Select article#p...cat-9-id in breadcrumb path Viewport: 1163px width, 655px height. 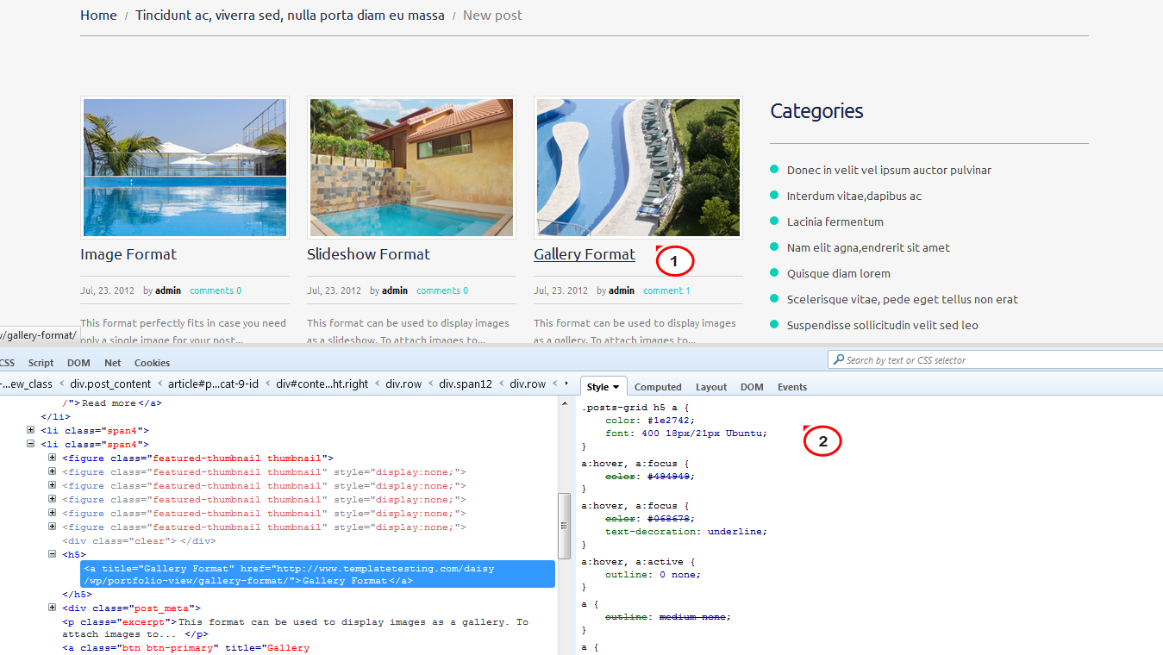tap(213, 384)
